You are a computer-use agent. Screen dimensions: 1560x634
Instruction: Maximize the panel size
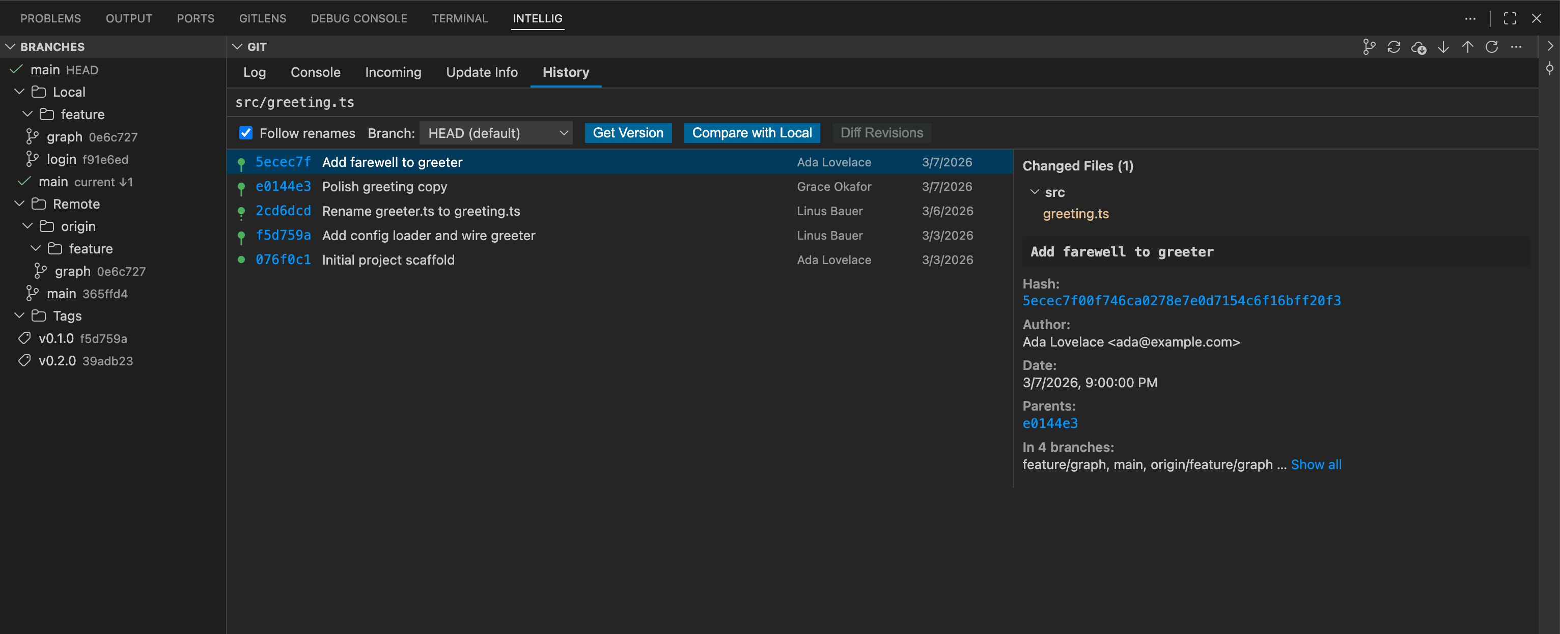click(x=1510, y=18)
